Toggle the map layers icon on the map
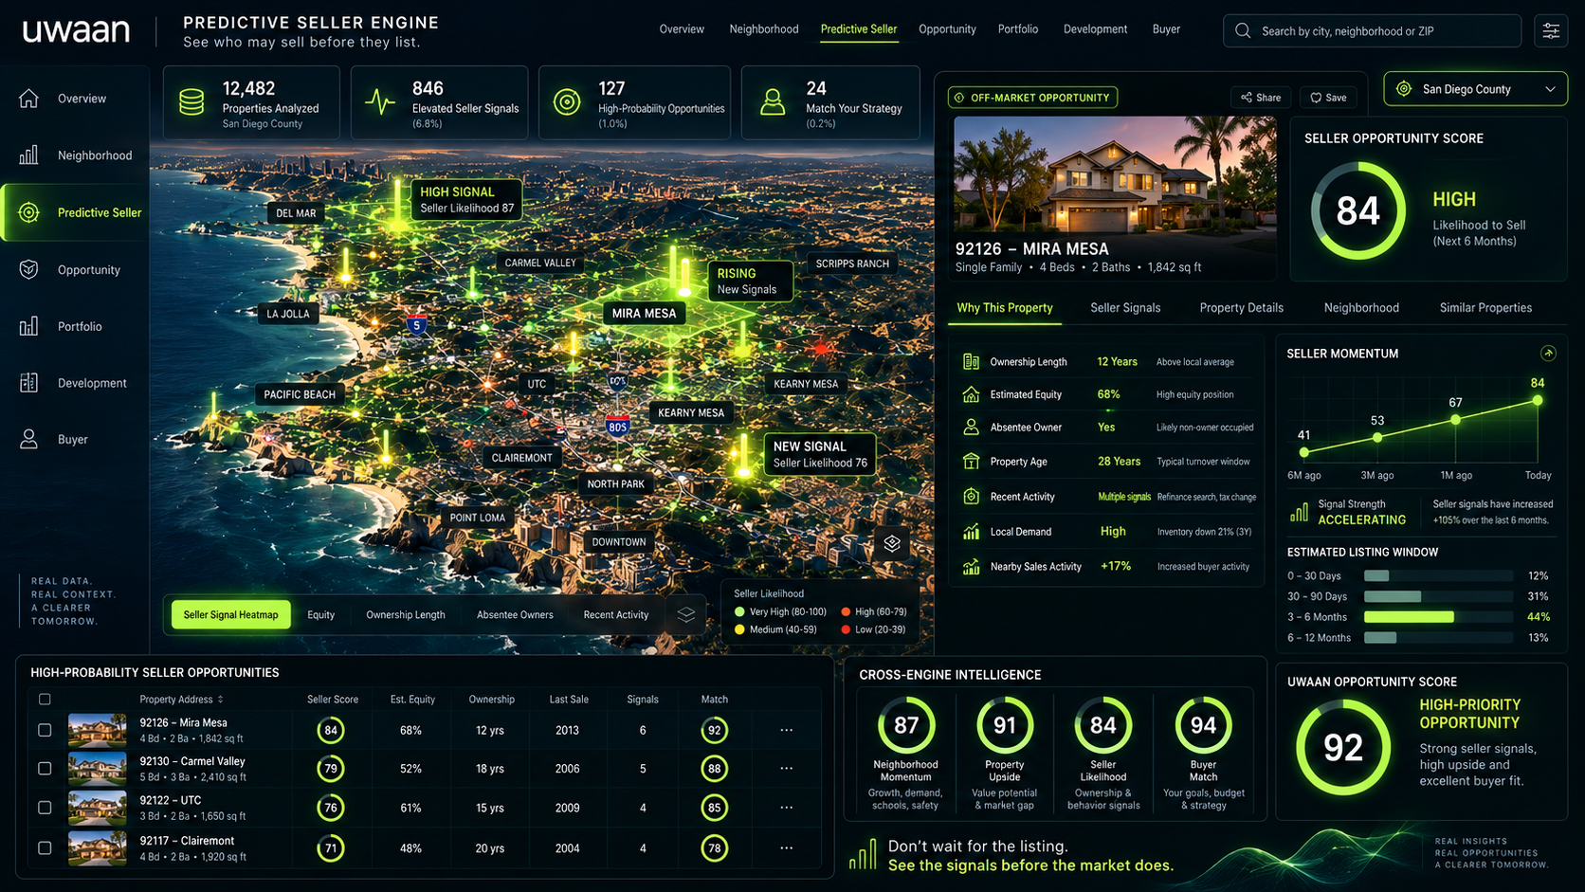Viewport: 1585px width, 892px height. (892, 543)
